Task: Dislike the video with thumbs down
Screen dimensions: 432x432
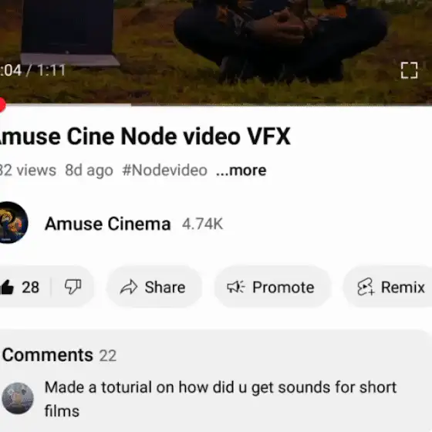Action: tap(73, 287)
